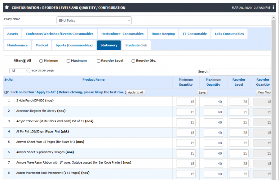279x180 pixels.
Task: Click the Reorder Quantity column header
Action: point(263,82)
